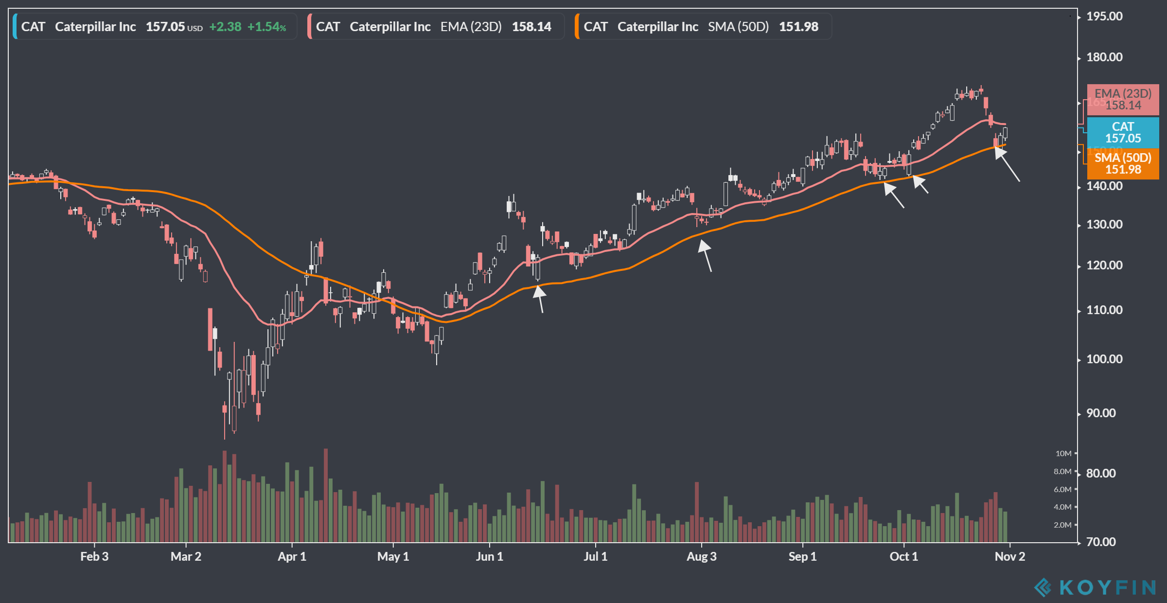Click the SMA (50D) 151.98 axis tag

[1123, 163]
